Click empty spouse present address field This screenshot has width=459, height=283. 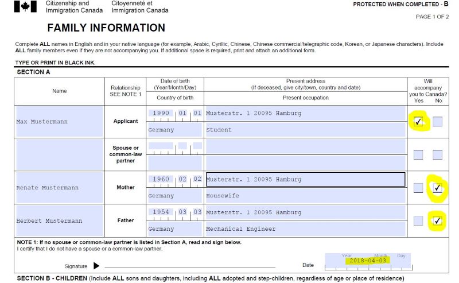click(x=306, y=146)
